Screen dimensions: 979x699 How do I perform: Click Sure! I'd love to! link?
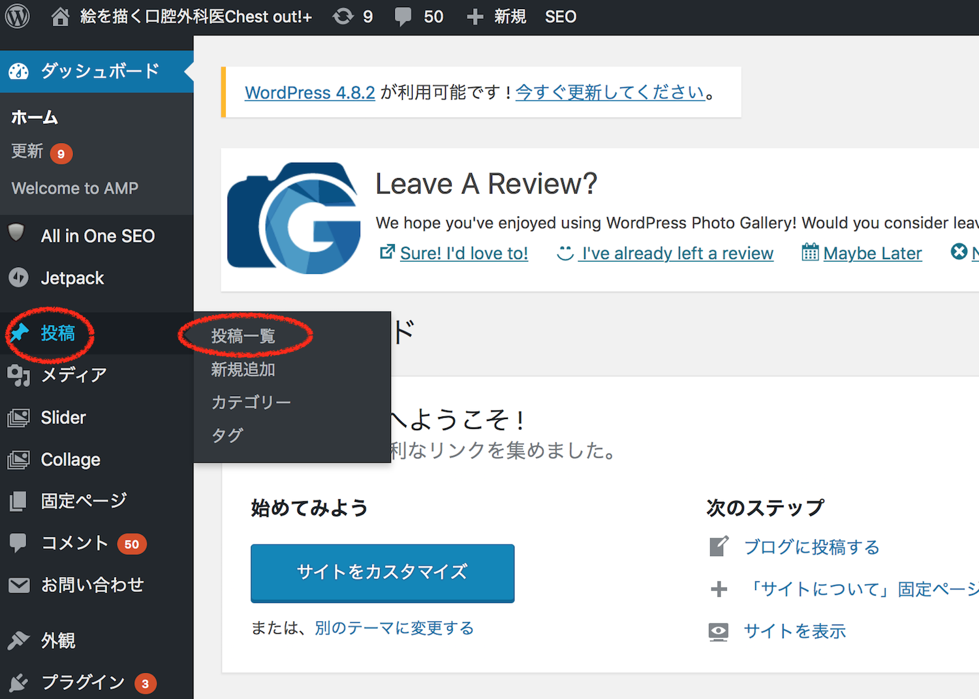(464, 253)
